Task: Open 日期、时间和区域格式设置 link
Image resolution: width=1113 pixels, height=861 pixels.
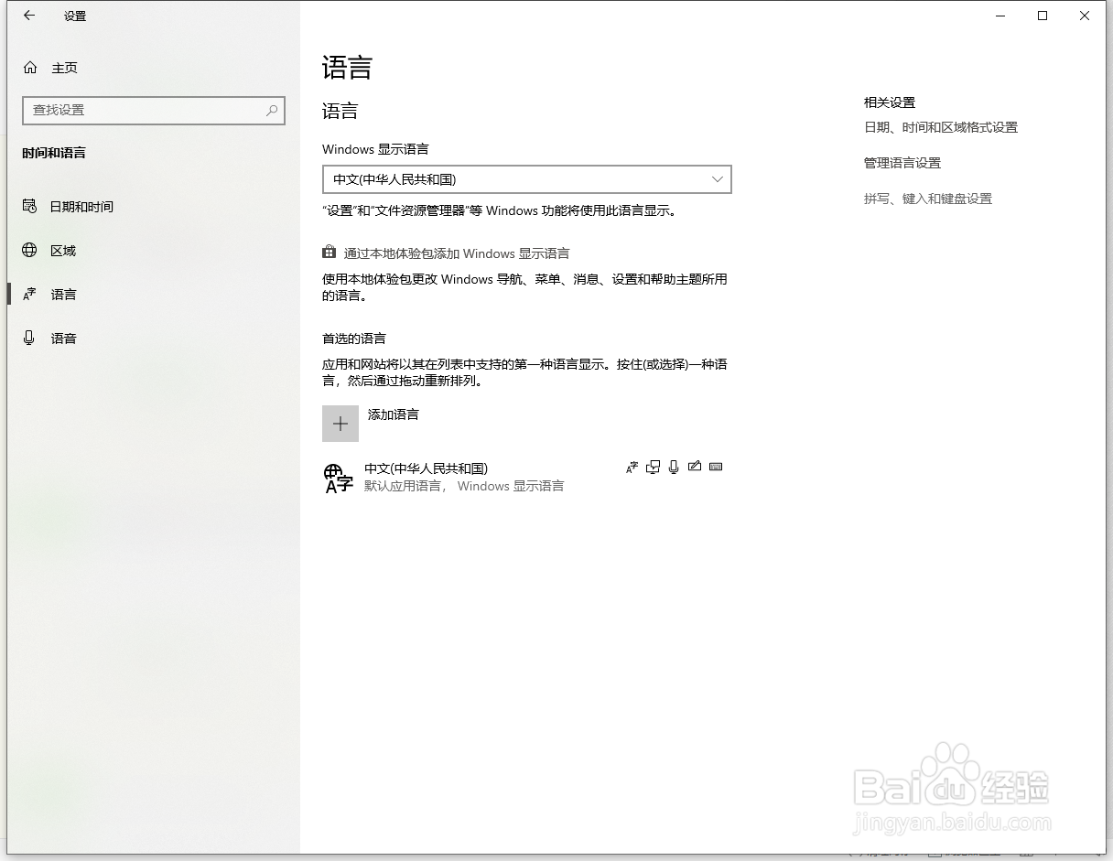Action: 941,128
